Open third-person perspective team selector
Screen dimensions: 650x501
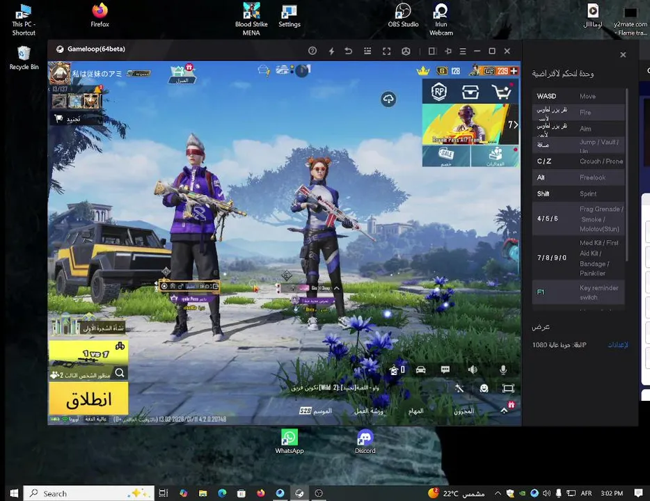[x=81, y=375]
